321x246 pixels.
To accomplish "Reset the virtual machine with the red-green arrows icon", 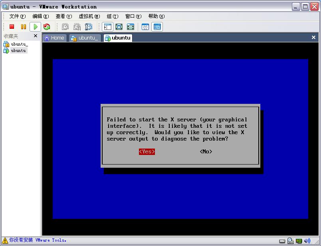I will click(x=47, y=27).
